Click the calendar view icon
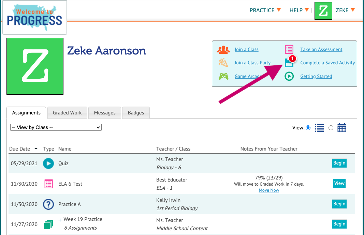The image size is (364, 235). click(x=342, y=128)
